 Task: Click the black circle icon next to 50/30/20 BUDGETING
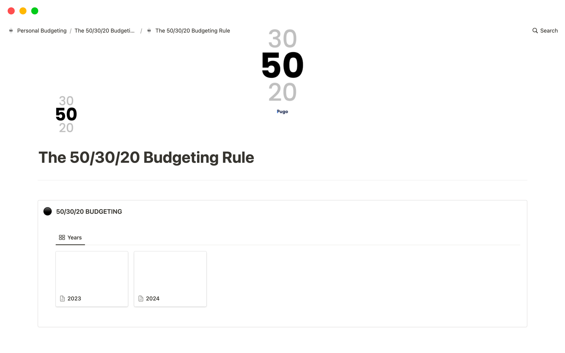pyautogui.click(x=48, y=212)
